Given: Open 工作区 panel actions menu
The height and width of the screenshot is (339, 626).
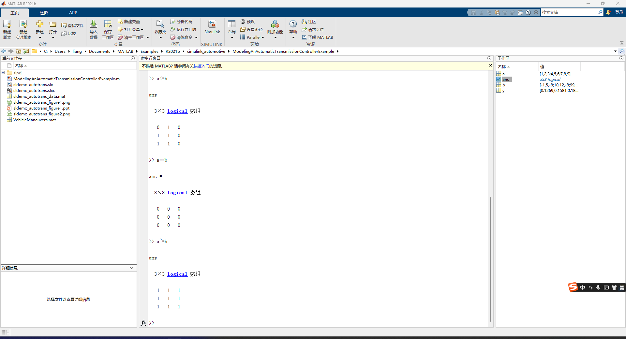Looking at the screenshot, I should pyautogui.click(x=621, y=58).
